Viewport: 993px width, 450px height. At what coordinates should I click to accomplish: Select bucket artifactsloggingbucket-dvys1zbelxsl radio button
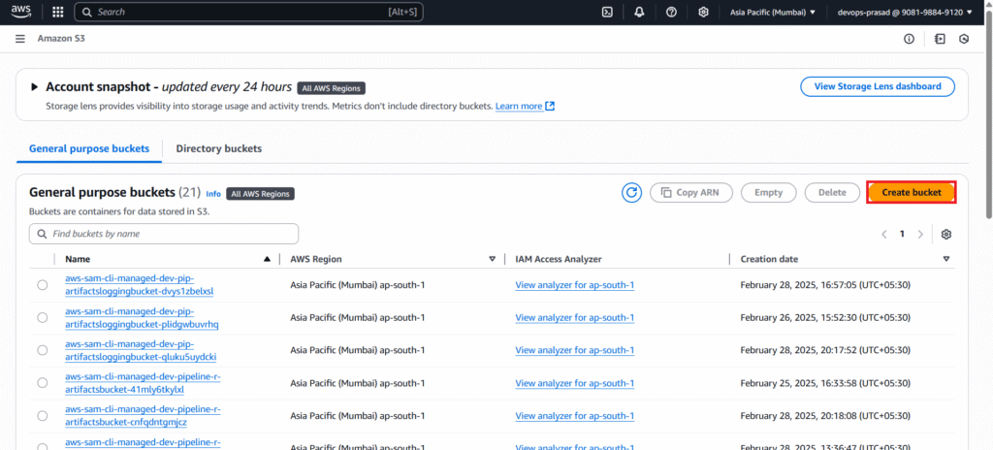point(43,285)
